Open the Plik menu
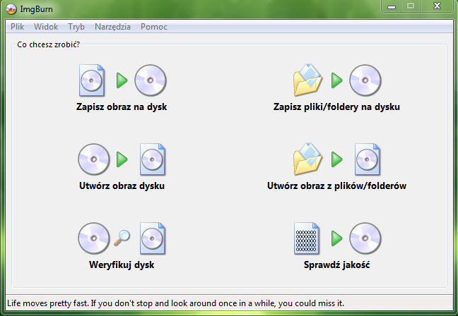The width and height of the screenshot is (458, 316). pos(17,27)
